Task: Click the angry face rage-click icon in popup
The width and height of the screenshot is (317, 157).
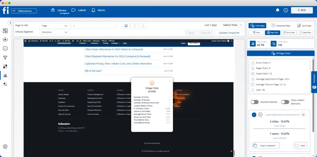Action: point(152,83)
